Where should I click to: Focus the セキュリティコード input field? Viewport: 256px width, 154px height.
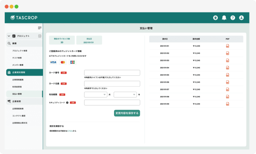(x=112, y=102)
